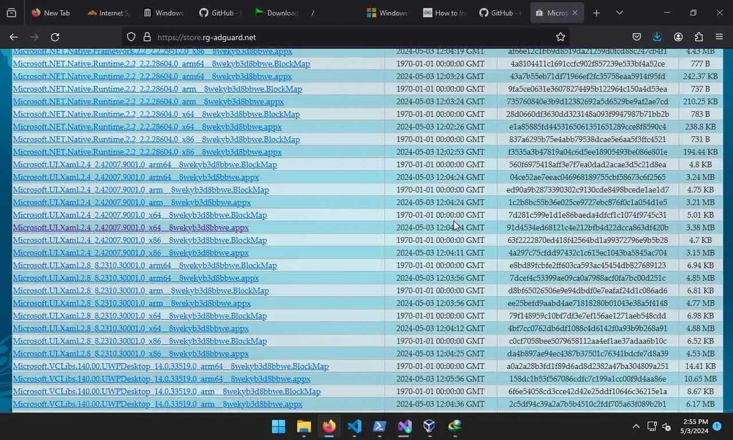Open the notification bell badge
Screen dimensions: 733x440
point(717,426)
